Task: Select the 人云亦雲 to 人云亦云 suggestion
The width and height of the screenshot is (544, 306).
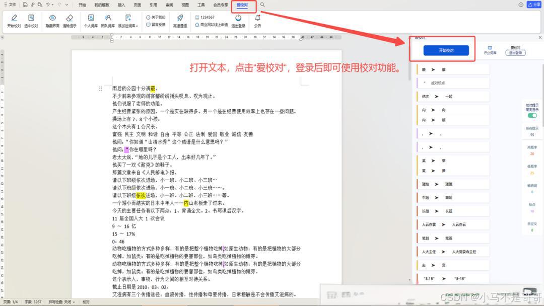Action: click(x=453, y=224)
